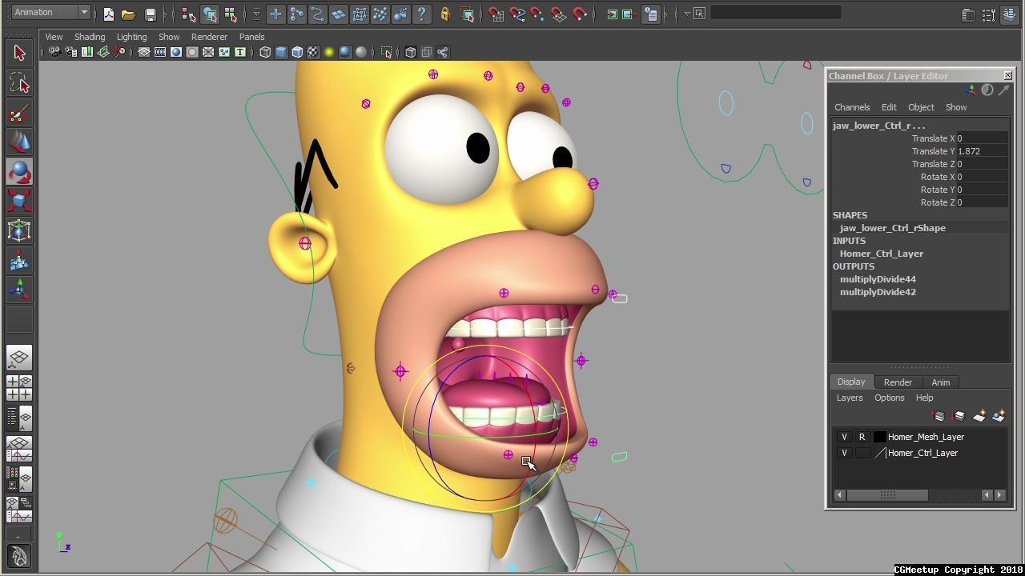Select the Rotate X channel label
The width and height of the screenshot is (1025, 576).
click(937, 177)
